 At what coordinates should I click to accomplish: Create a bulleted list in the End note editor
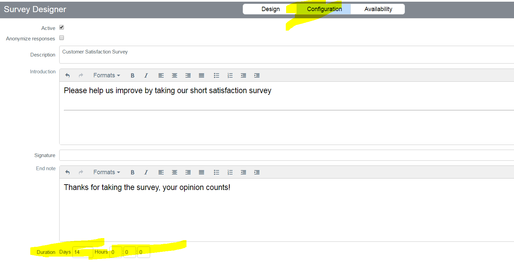pos(216,172)
